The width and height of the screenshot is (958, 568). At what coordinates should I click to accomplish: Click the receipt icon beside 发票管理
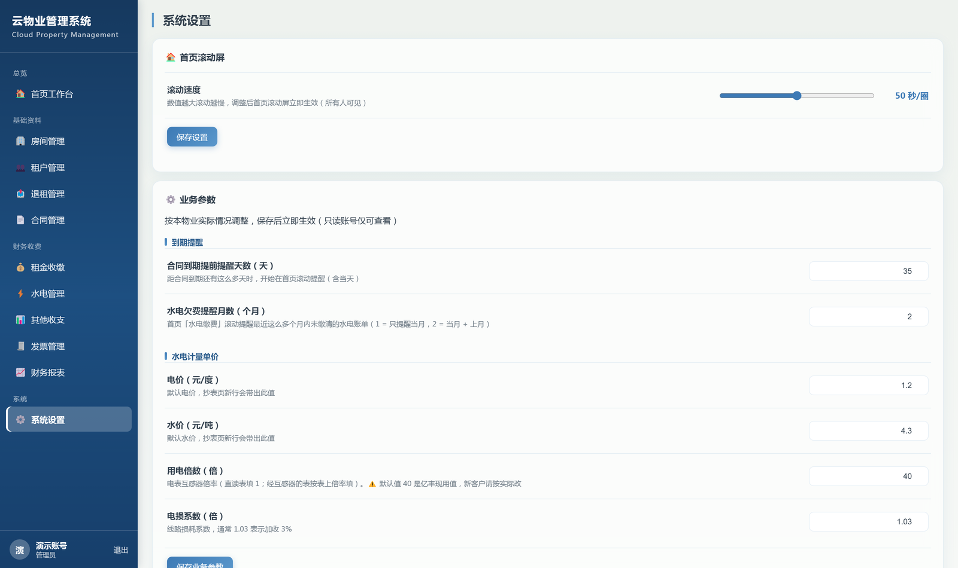click(x=20, y=346)
